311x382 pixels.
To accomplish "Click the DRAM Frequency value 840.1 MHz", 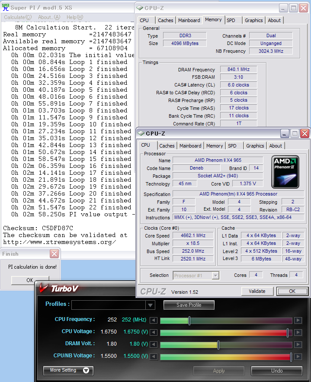I will pos(239,69).
